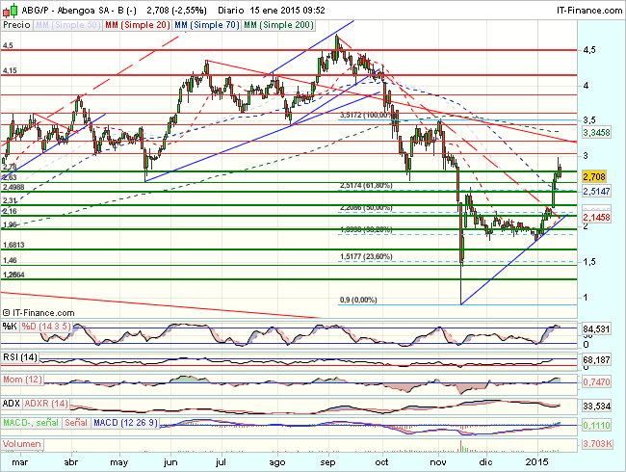Select the ADX indicator label
This screenshot has width=626, height=472.
coord(12,404)
